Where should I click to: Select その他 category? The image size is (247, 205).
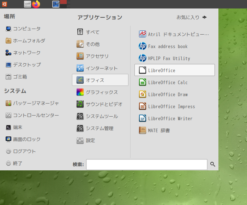point(100,44)
